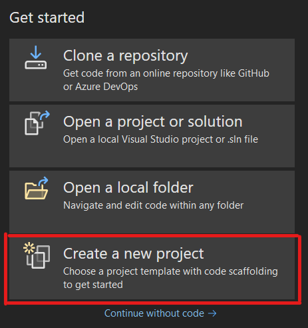
Task: Click '.sln file' text in open project tile
Action: [x=243, y=139]
